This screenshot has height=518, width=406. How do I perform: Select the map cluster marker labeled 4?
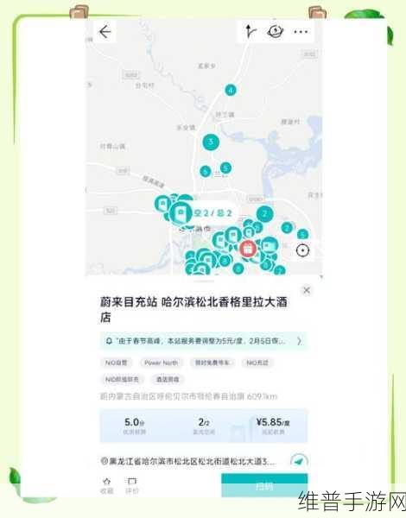(x=231, y=90)
